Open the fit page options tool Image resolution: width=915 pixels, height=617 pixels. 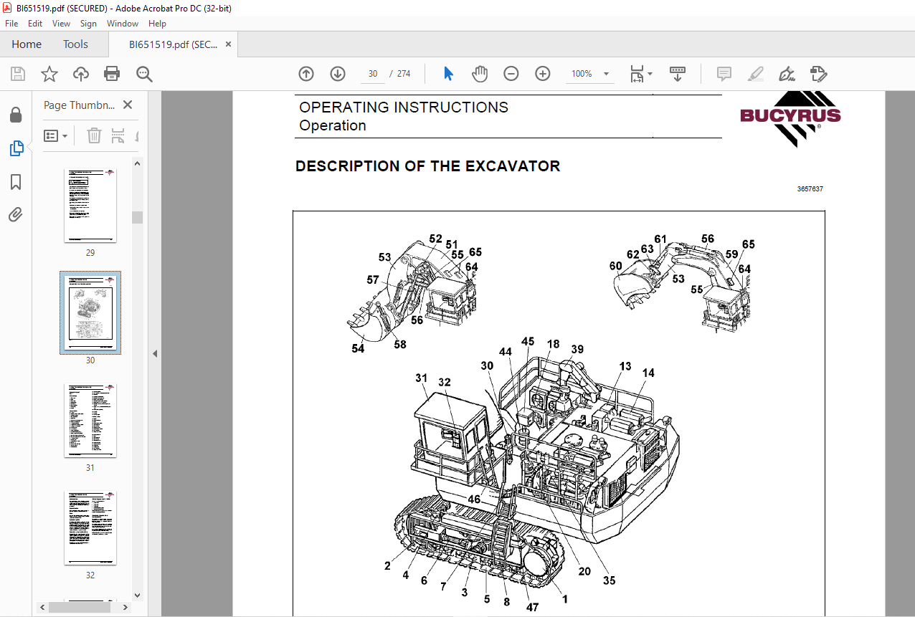click(637, 74)
